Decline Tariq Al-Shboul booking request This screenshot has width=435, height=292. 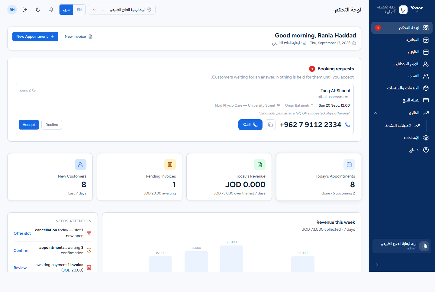point(52,125)
